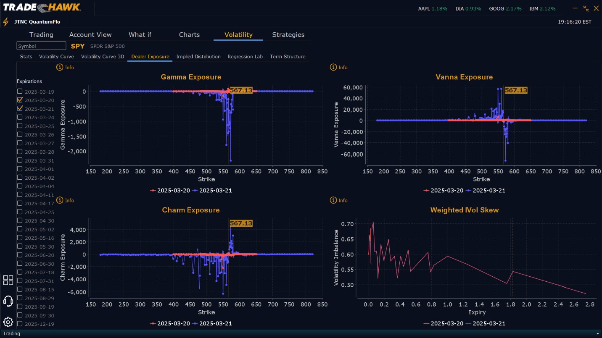The image size is (602, 338).
Task: Open the grid layout icon in left sidebar
Action: [8, 280]
